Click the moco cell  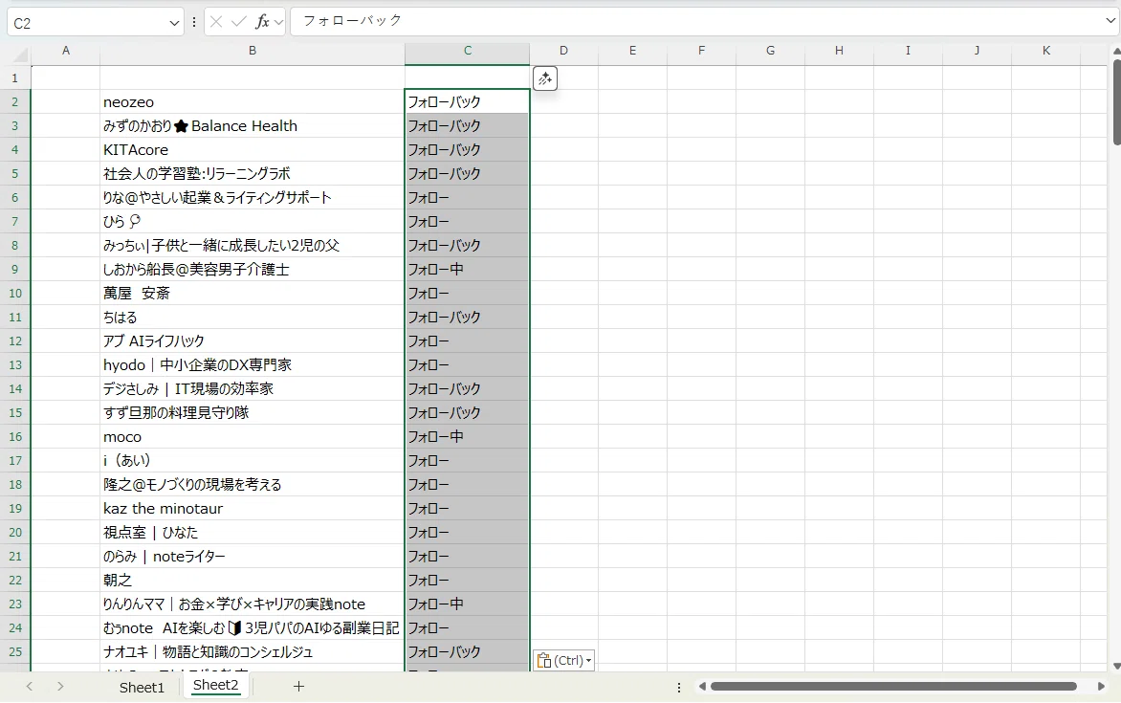pos(253,437)
